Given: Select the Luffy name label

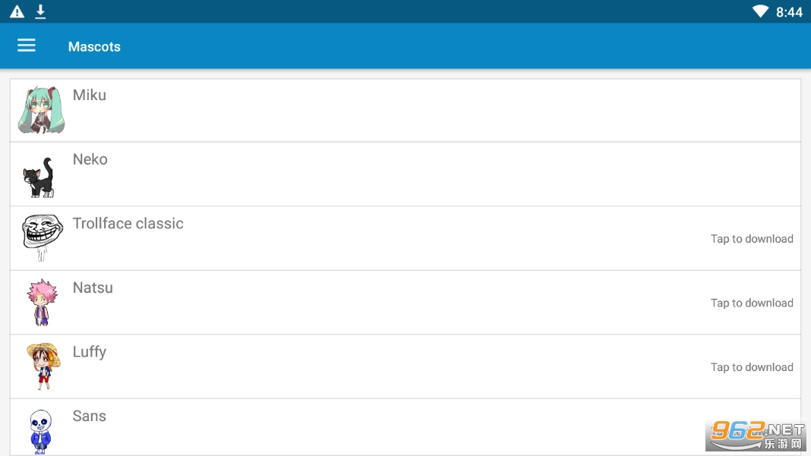Looking at the screenshot, I should coord(90,352).
